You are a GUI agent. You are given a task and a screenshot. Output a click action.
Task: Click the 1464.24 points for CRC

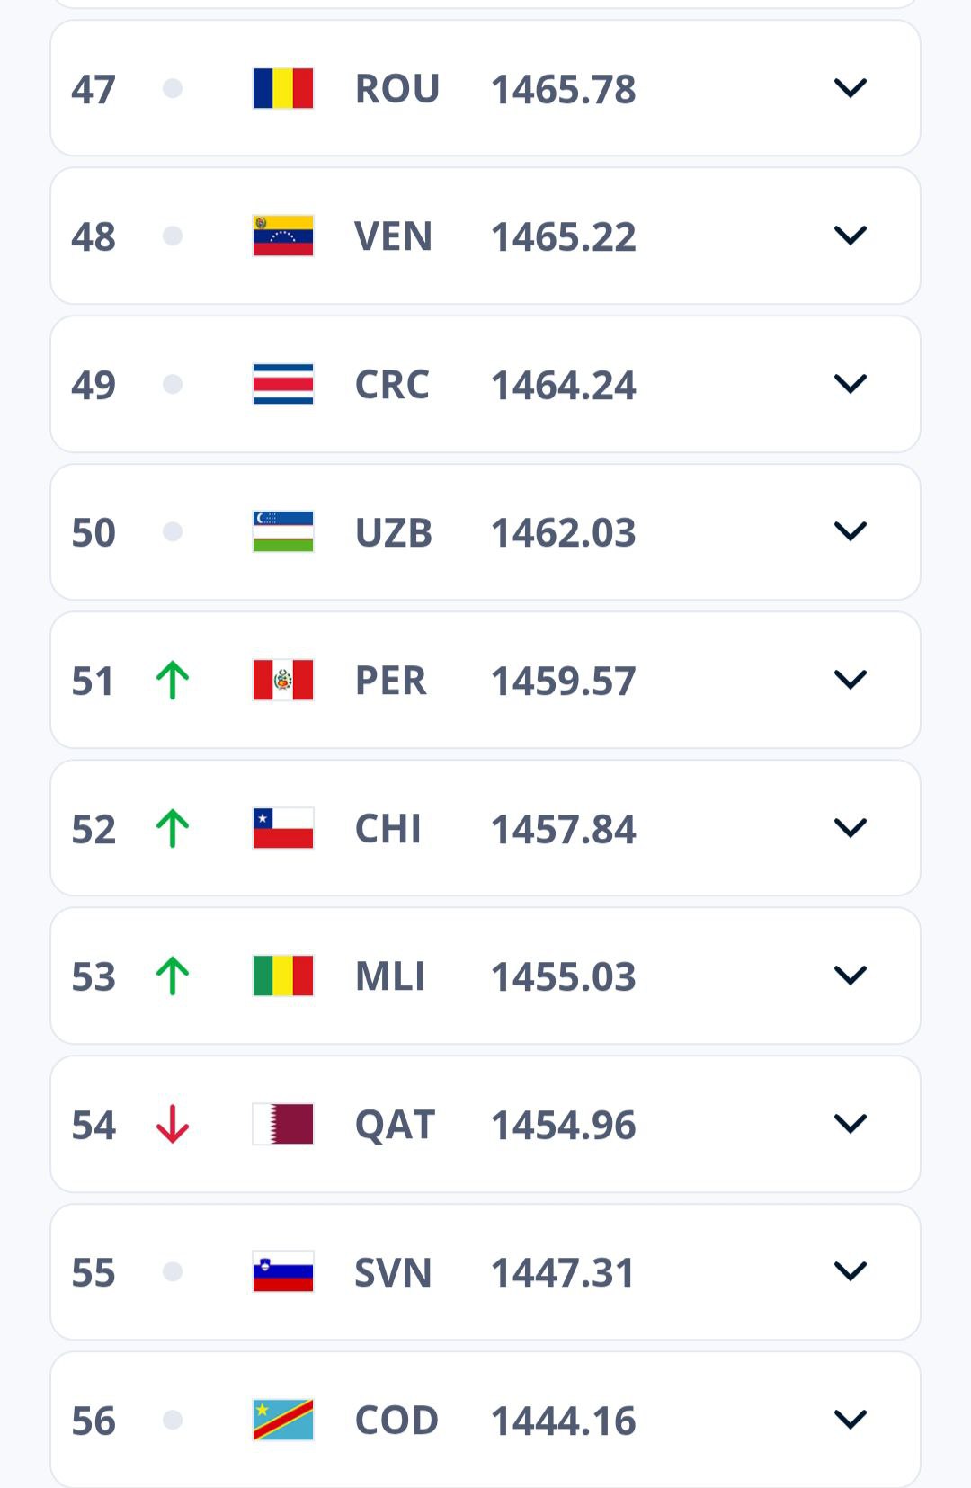tap(564, 385)
